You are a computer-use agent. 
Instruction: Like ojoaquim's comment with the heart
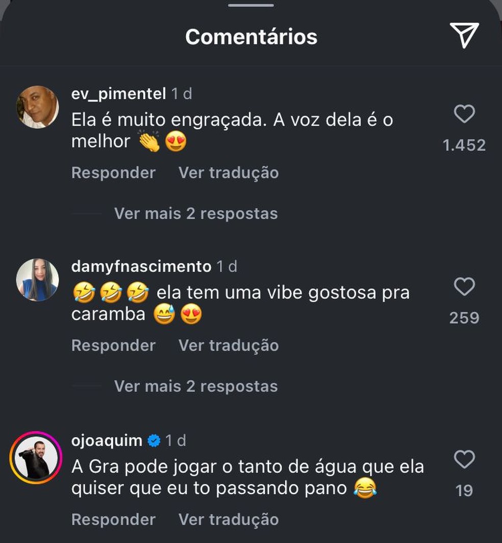tap(464, 460)
